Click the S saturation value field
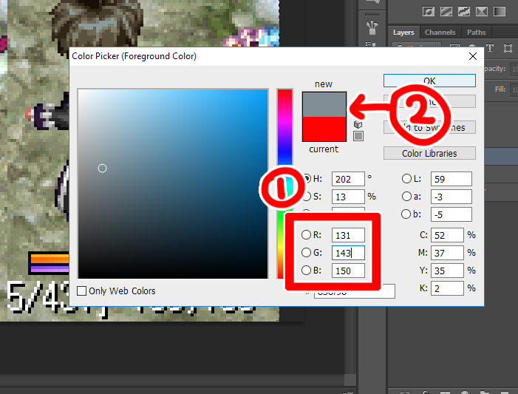The height and width of the screenshot is (394, 518). point(348,197)
